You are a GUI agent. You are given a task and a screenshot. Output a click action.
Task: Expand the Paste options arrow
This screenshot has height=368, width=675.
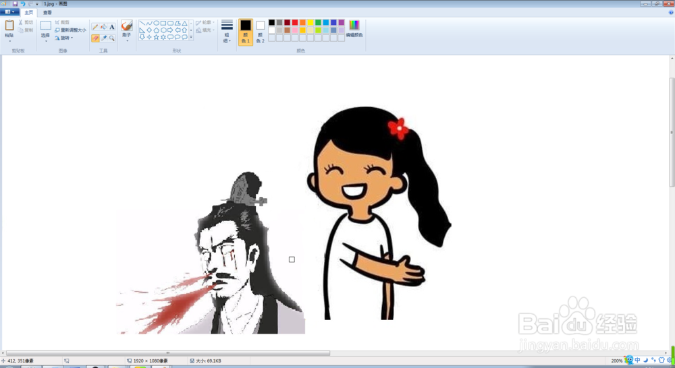[9, 41]
